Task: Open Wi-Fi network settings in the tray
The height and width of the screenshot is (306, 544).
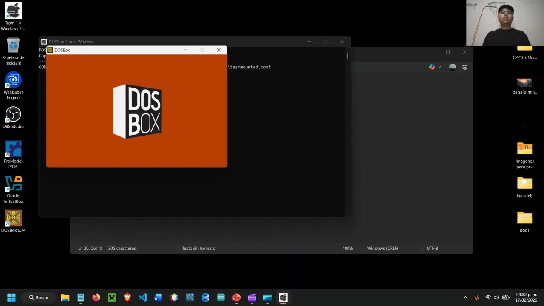Action: pos(488,297)
